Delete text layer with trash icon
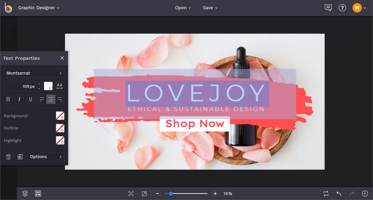Image resolution: width=373 pixels, height=200 pixels. [x=8, y=157]
